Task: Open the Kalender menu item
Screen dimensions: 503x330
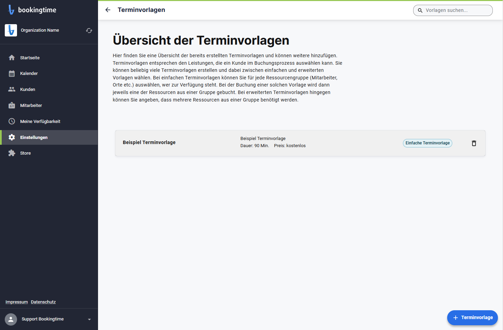Action: pyautogui.click(x=49, y=74)
